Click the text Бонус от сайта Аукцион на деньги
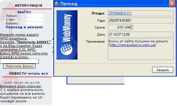 (138, 41)
